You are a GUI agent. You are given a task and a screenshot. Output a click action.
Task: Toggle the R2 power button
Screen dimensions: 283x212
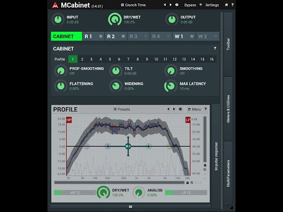click(x=123, y=37)
